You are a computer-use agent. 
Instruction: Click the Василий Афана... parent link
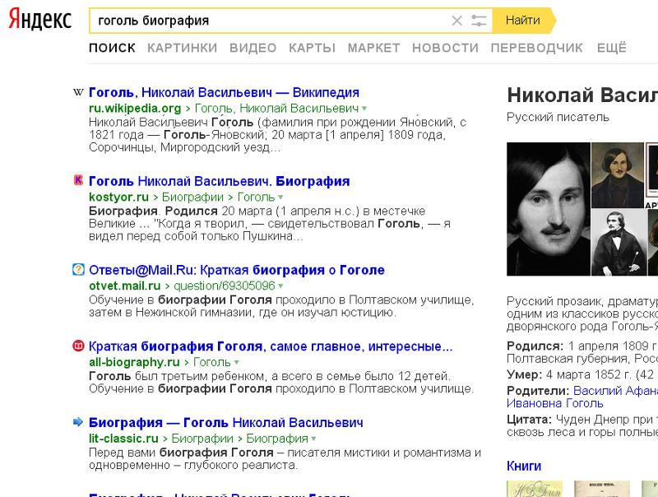pos(615,391)
